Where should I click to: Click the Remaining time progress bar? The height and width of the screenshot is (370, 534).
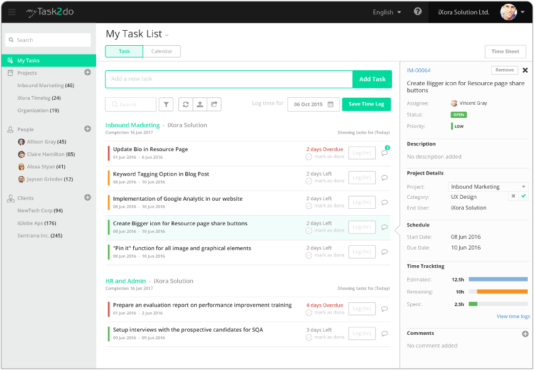tap(499, 292)
